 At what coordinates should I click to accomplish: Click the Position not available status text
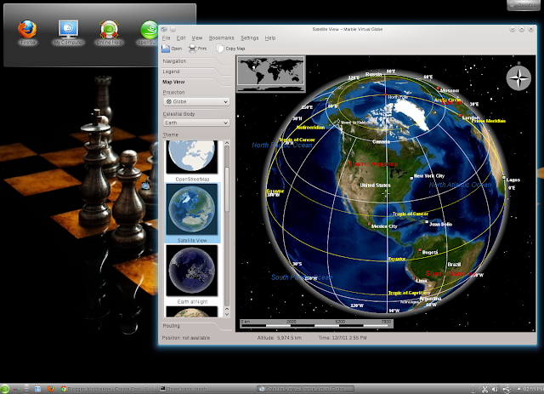tap(186, 338)
